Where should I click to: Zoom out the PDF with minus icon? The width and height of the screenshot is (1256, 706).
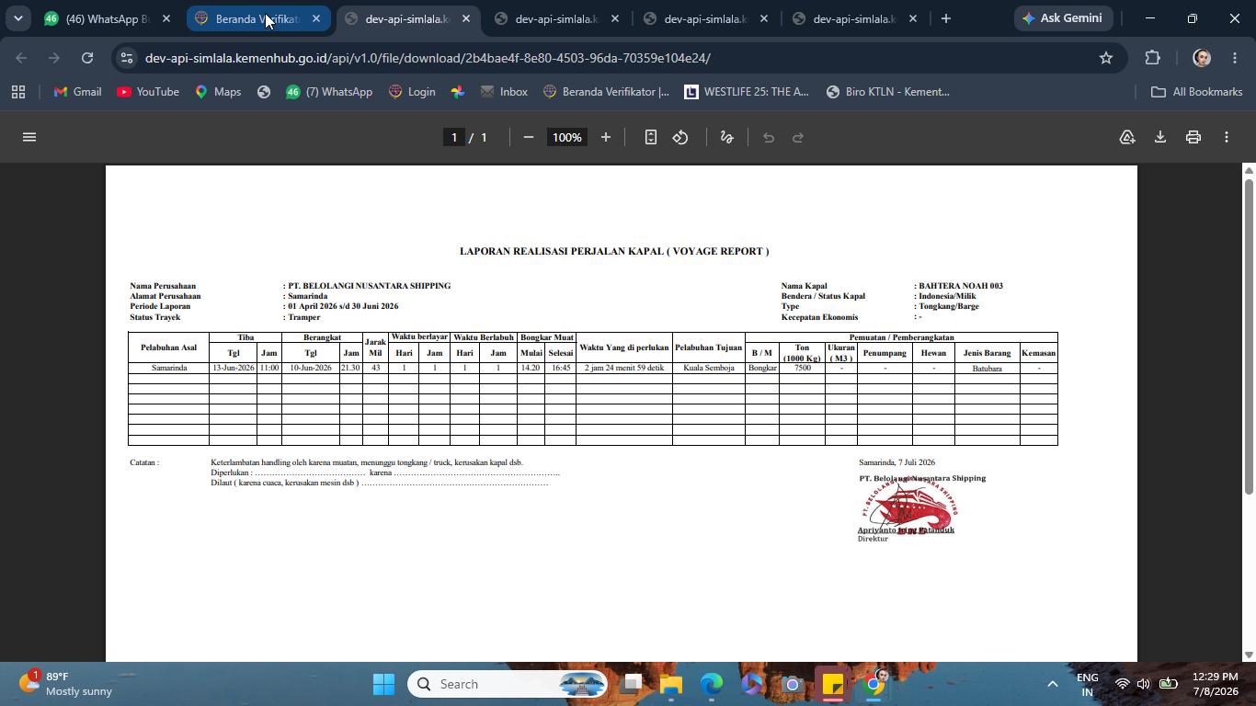tap(529, 137)
